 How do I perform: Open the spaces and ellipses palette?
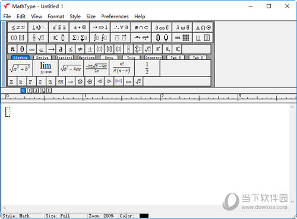pos(39,27)
